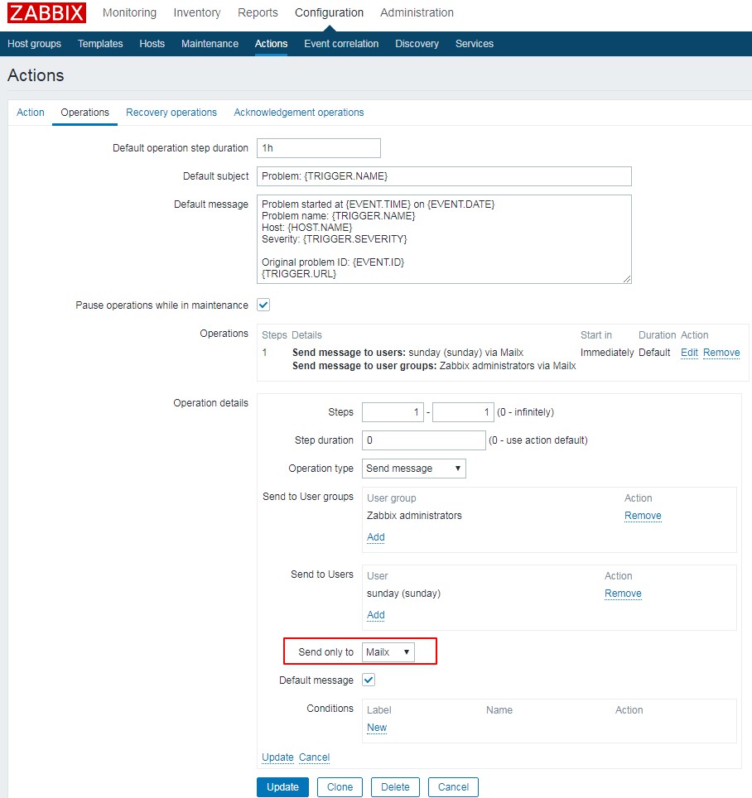This screenshot has width=752, height=798.
Task: Click the Delete button
Action: [x=395, y=787]
